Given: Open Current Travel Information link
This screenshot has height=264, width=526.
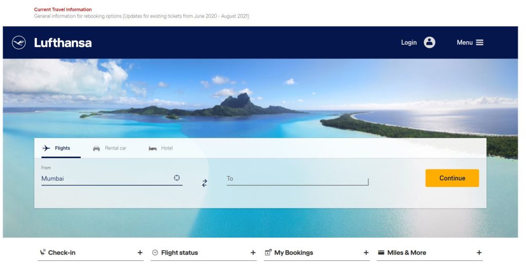Looking at the screenshot, I should [x=63, y=9].
